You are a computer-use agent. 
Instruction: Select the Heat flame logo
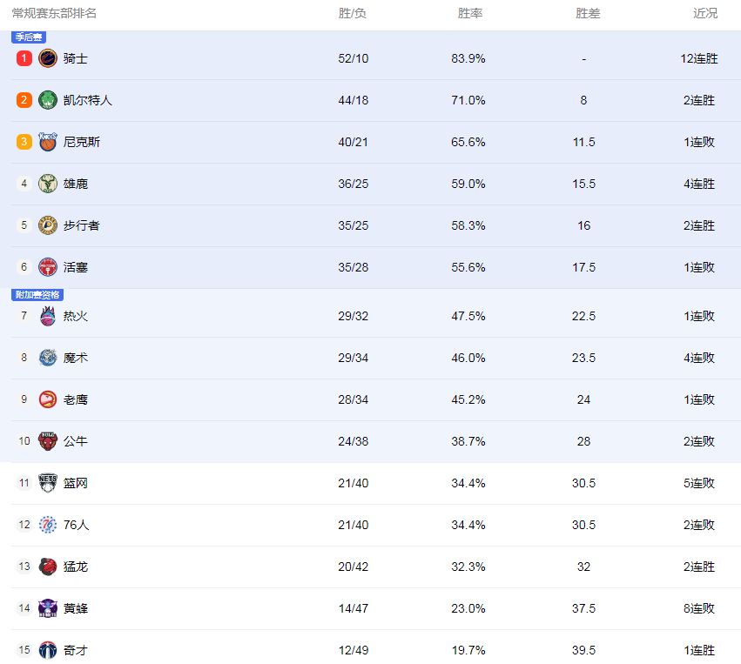[48, 316]
